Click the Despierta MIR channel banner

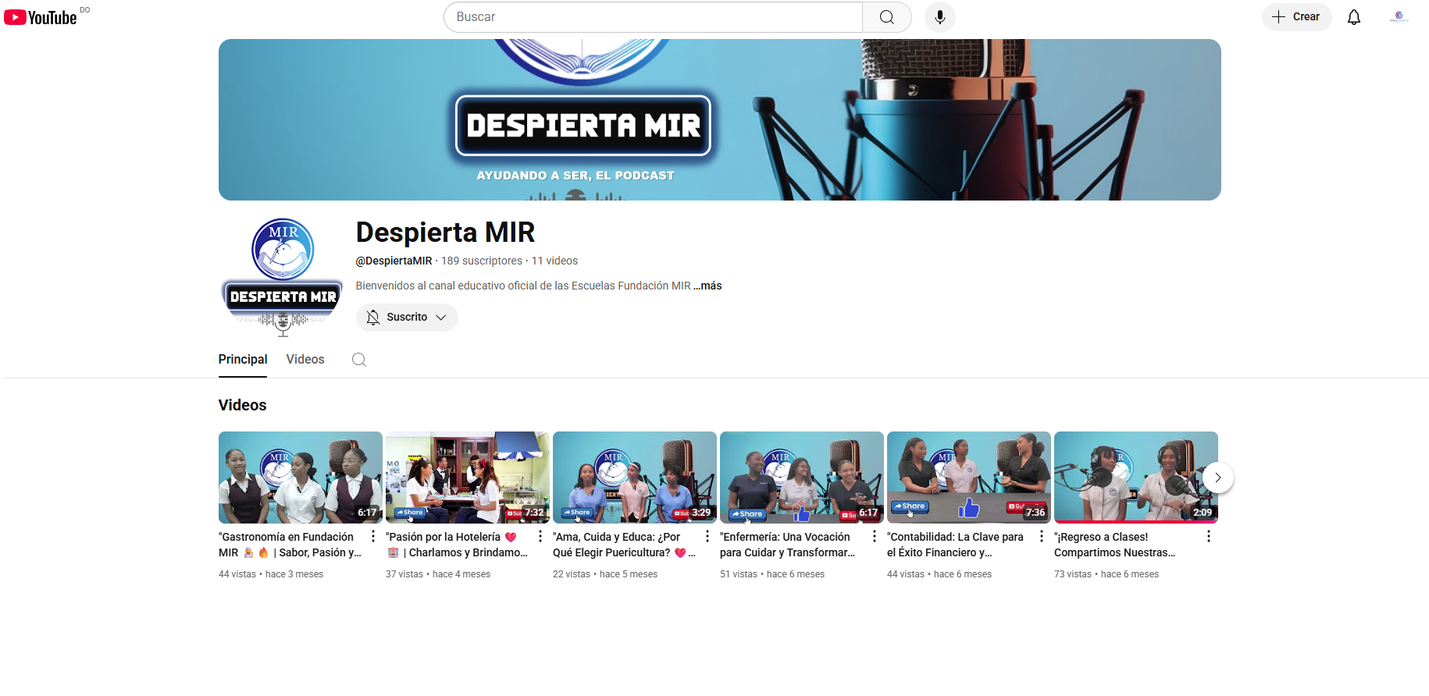[720, 120]
